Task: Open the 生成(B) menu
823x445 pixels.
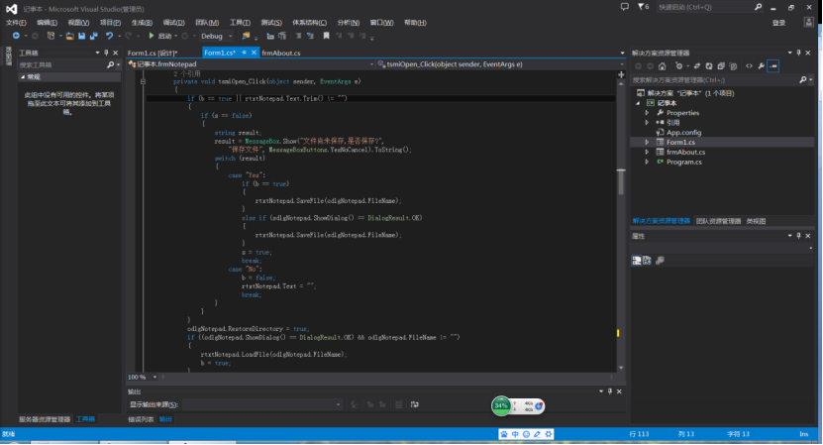Action: coord(142,22)
